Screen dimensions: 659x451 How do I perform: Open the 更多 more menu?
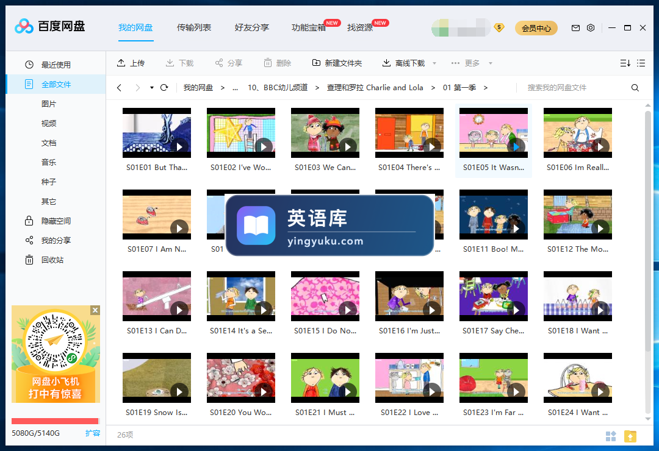pos(466,63)
